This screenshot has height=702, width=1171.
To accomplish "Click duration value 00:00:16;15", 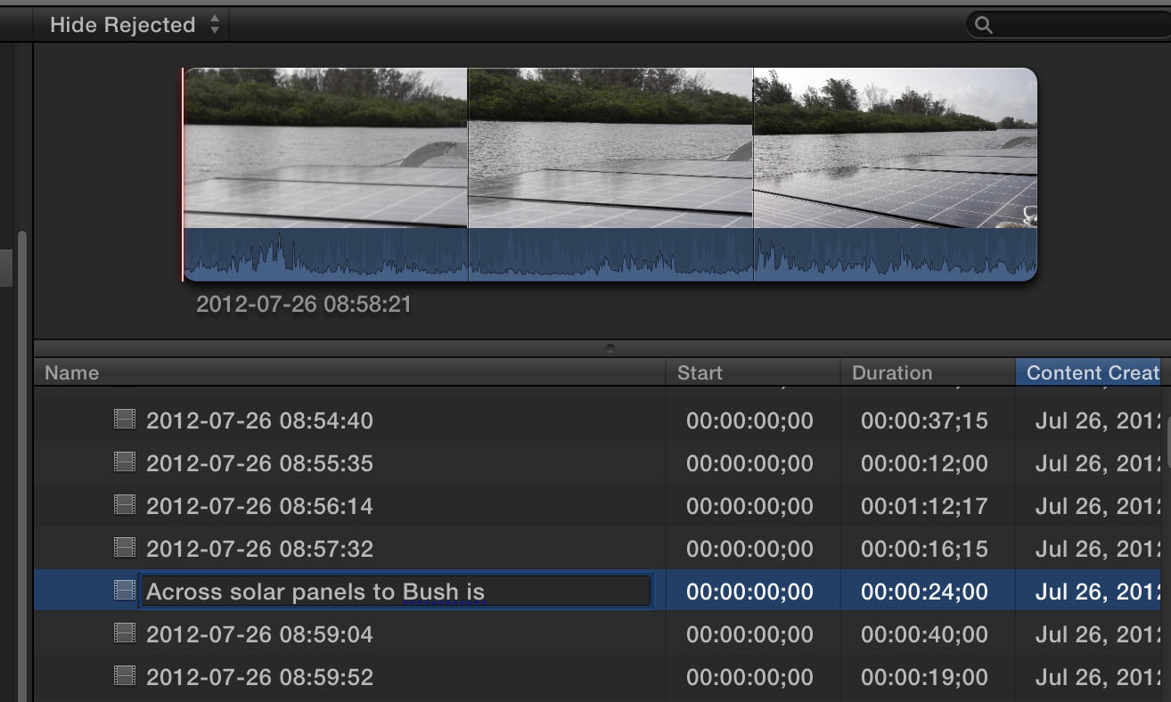I will [924, 549].
